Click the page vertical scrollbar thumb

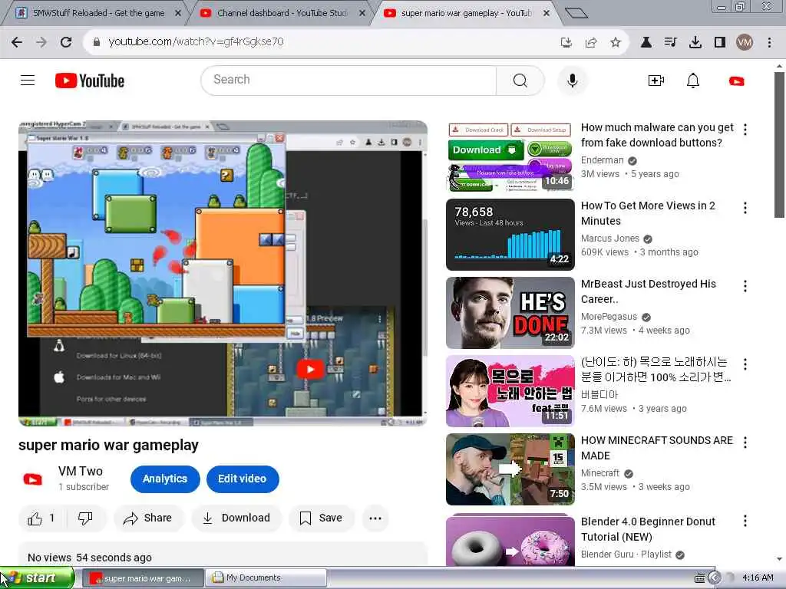[779, 145]
